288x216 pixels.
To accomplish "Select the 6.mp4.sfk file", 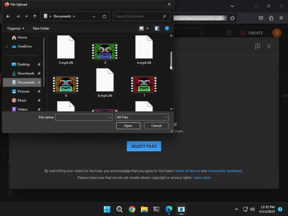I will pos(105,83).
